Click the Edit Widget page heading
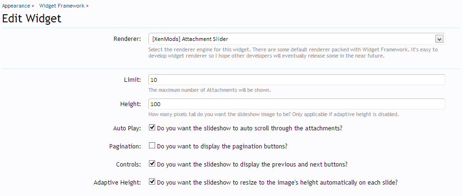Image resolution: width=463 pixels, height=196 pixels. (x=32, y=19)
